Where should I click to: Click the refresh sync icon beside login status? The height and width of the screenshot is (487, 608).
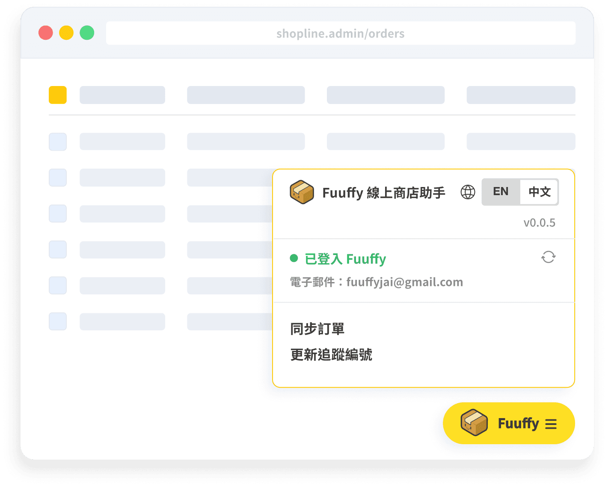coord(548,257)
